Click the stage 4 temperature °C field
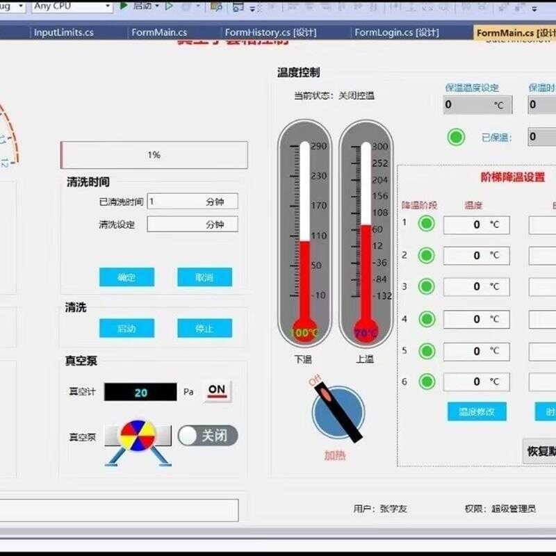The height and width of the screenshot is (556, 556). click(477, 319)
